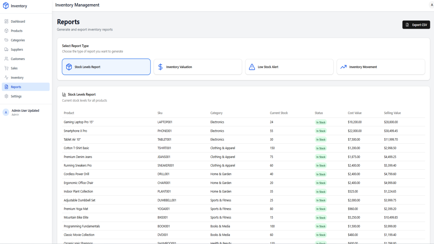Click the Ergonomic Office Chair product
434x244 pixels.
tap(78, 183)
